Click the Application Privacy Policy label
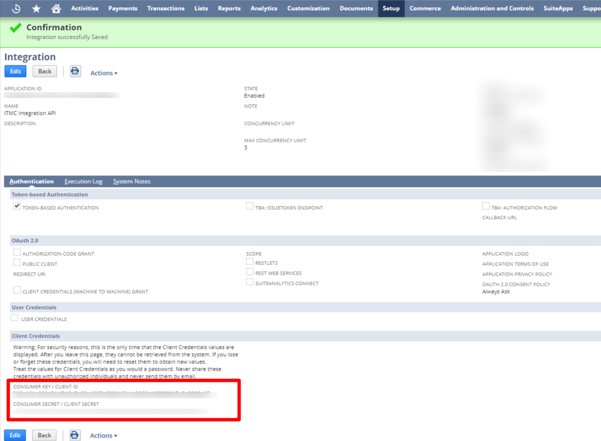The width and height of the screenshot is (601, 441). 517,274
